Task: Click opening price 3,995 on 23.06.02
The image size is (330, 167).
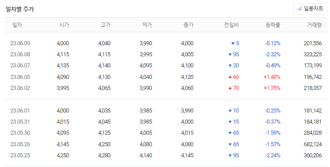Action: pos(63,88)
